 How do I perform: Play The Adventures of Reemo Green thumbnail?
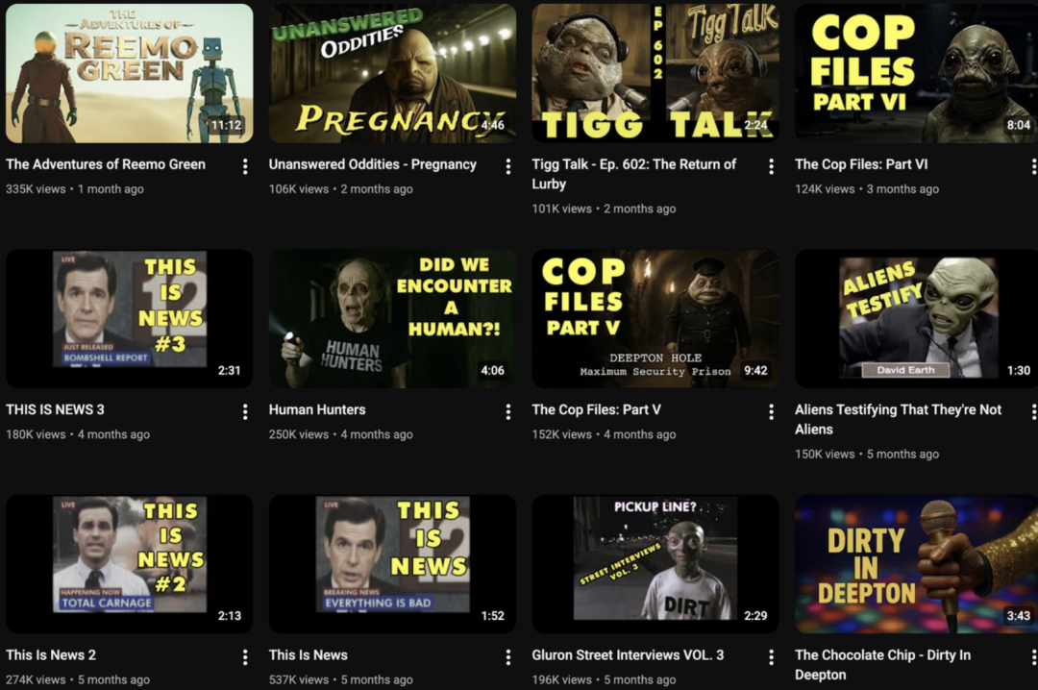coord(130,73)
